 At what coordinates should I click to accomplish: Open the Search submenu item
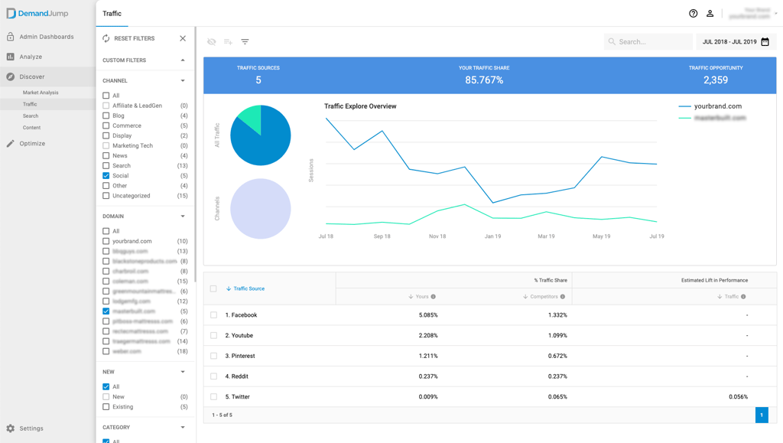pyautogui.click(x=31, y=116)
